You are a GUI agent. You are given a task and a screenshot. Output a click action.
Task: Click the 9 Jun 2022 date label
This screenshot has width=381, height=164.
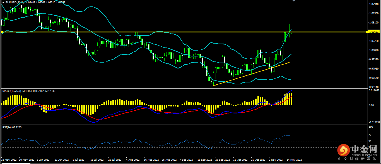click(43, 160)
